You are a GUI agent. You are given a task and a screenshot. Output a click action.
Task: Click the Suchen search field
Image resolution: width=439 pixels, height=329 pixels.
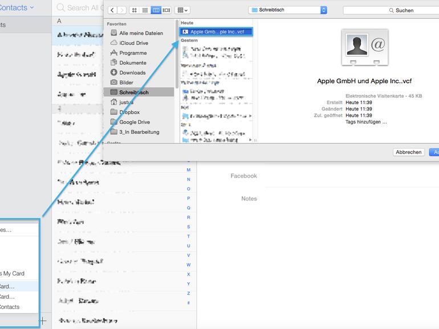[x=391, y=10]
